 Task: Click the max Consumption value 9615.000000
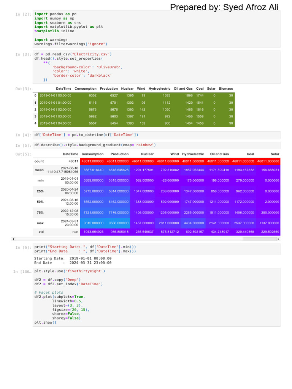[92, 223]
